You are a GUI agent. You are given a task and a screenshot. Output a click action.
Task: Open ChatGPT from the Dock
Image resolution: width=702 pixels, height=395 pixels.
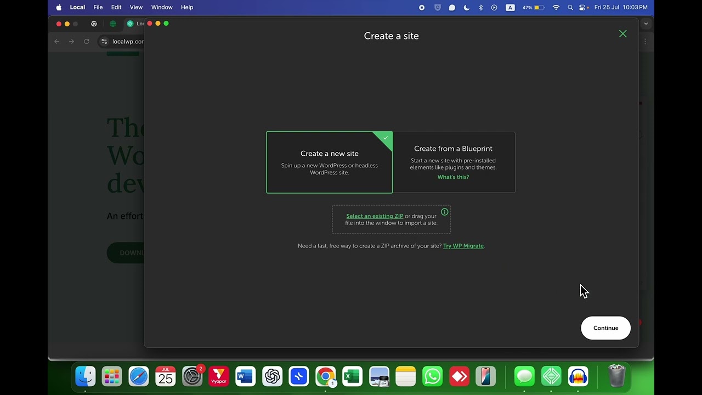click(x=272, y=376)
